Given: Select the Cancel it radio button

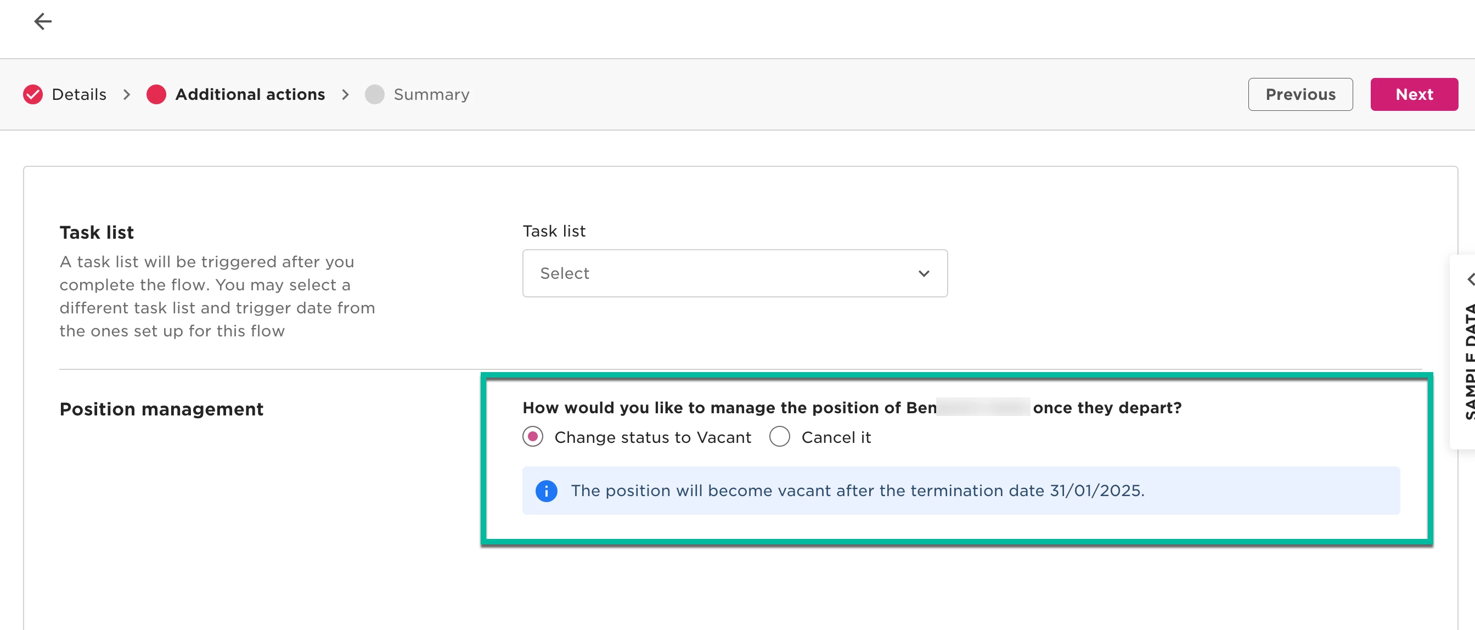Looking at the screenshot, I should coord(780,437).
